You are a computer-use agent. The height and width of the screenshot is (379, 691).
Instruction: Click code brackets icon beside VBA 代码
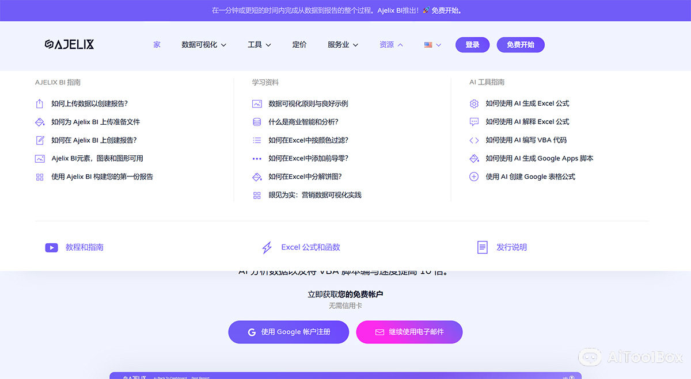click(x=474, y=140)
